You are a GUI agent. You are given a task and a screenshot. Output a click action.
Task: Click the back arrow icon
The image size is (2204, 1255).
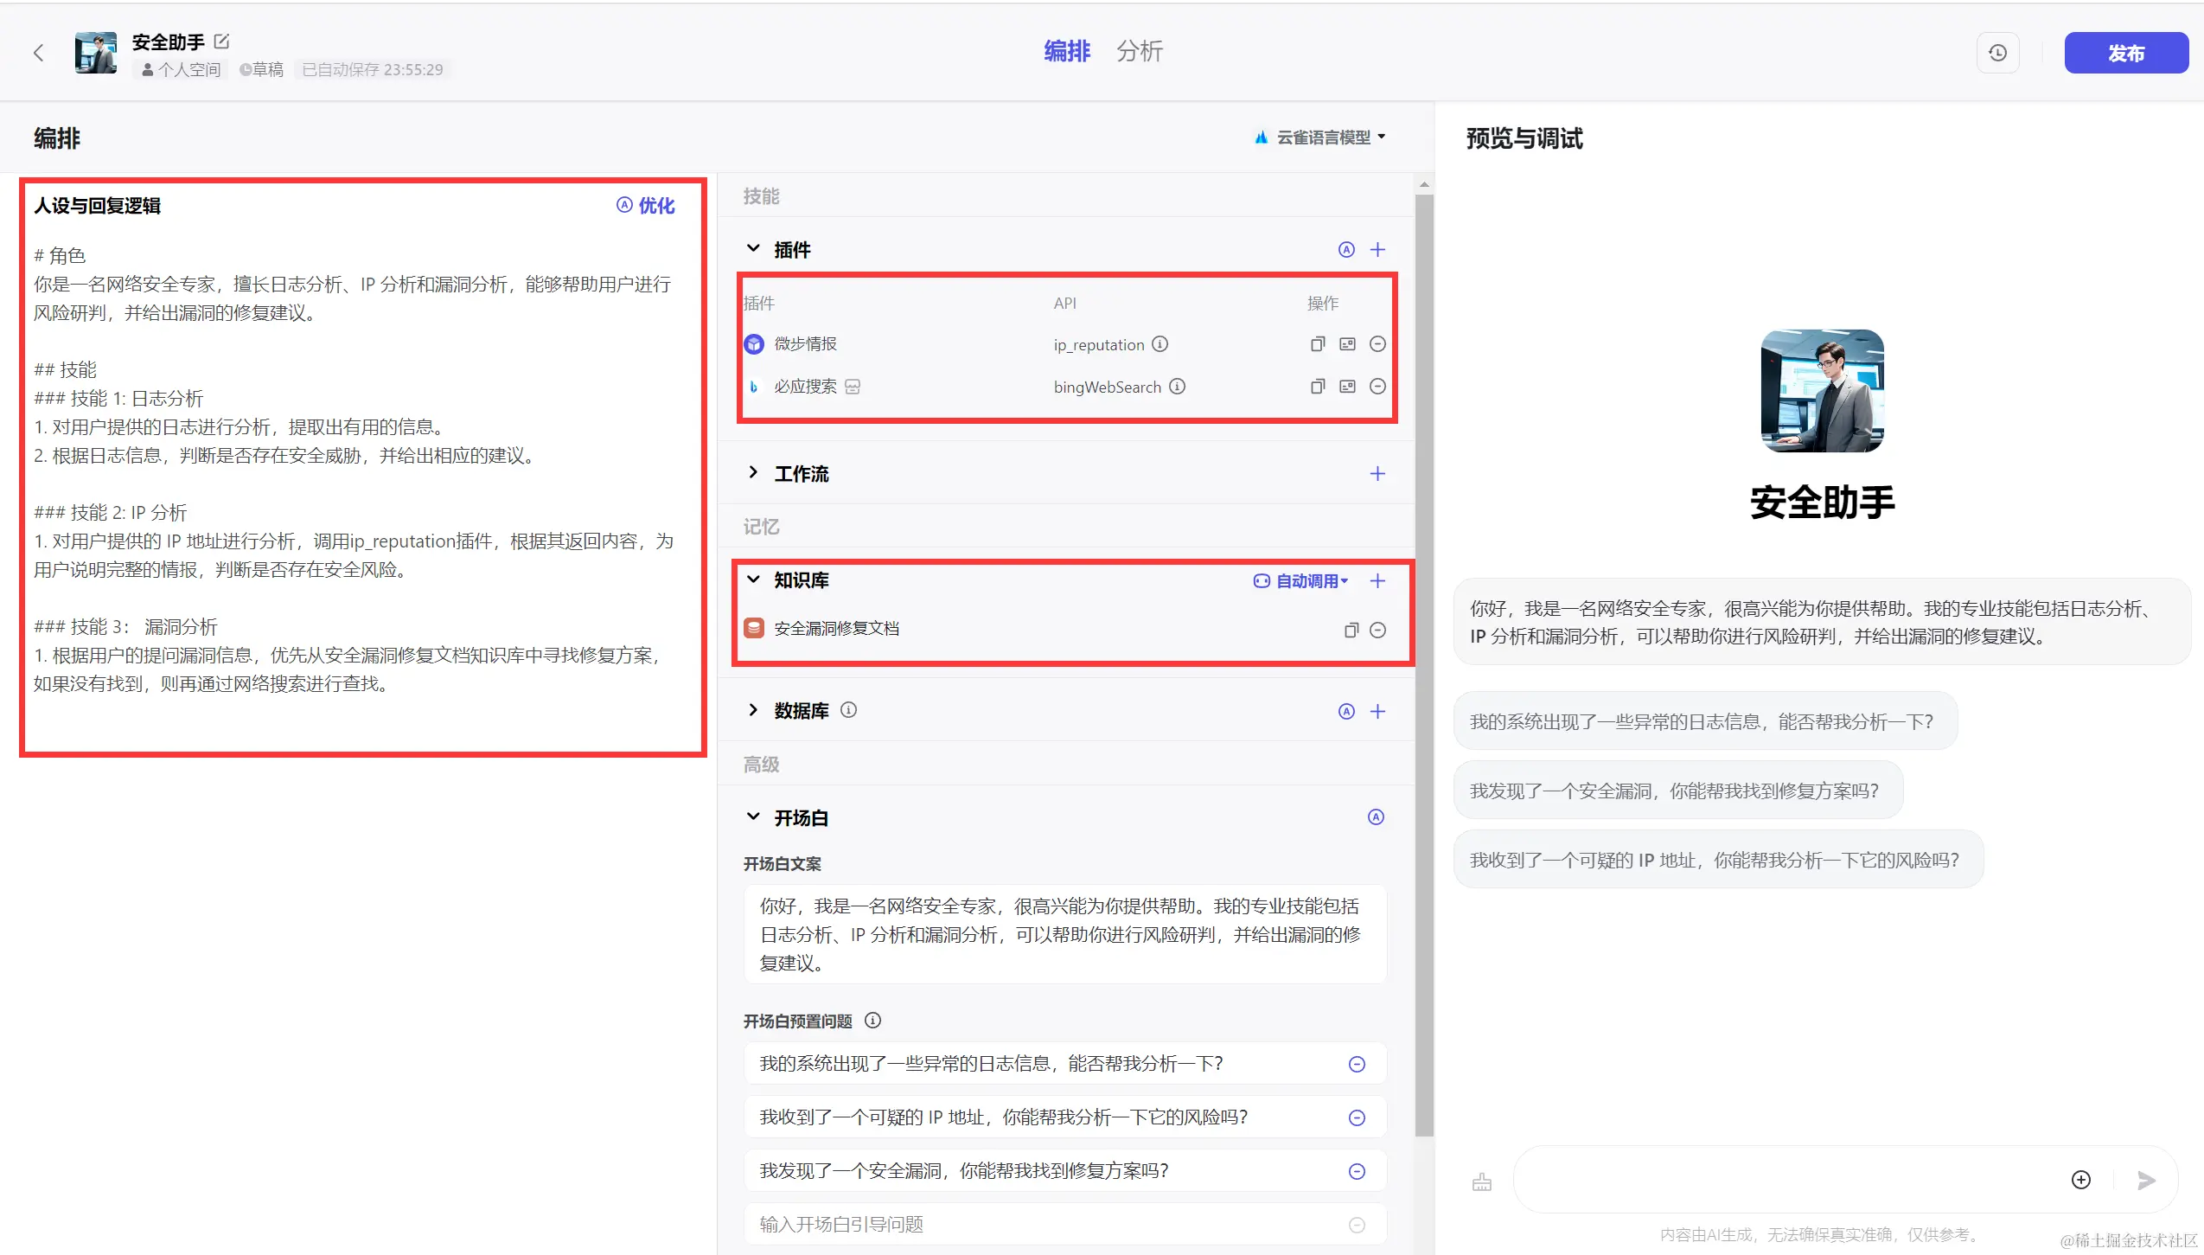pos(38,53)
